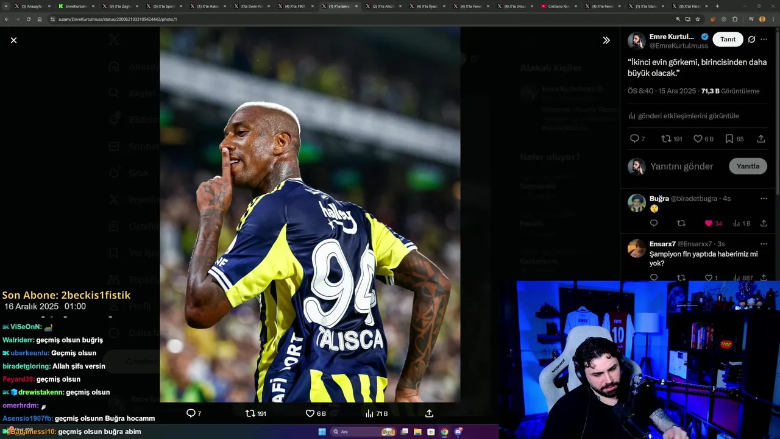Click the share icon under the photo
This screenshot has height=439, width=780.
pos(429,413)
